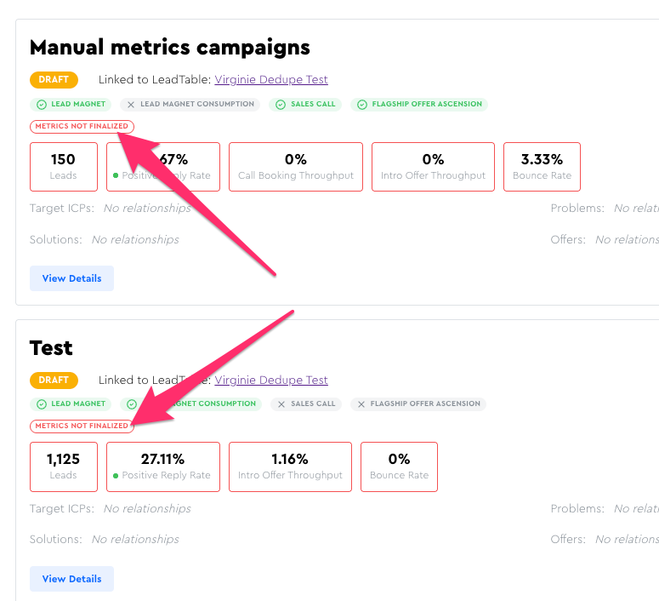Screen dimensions: 659x601
Task: Follow the Virginie Dedupe Test link under Manual metrics campaigns
Action: (270, 80)
